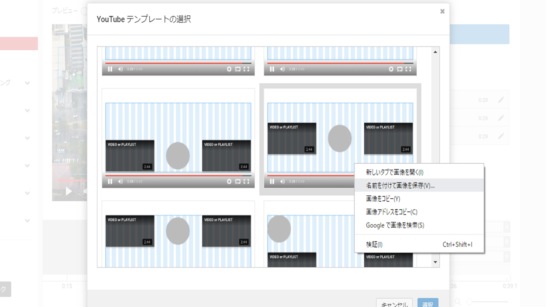Click the template list scroll-up arrow

[x=435, y=52]
